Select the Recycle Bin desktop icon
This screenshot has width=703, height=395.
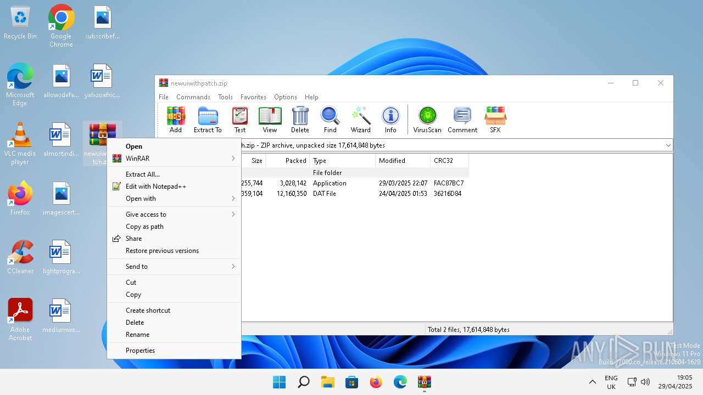(20, 24)
